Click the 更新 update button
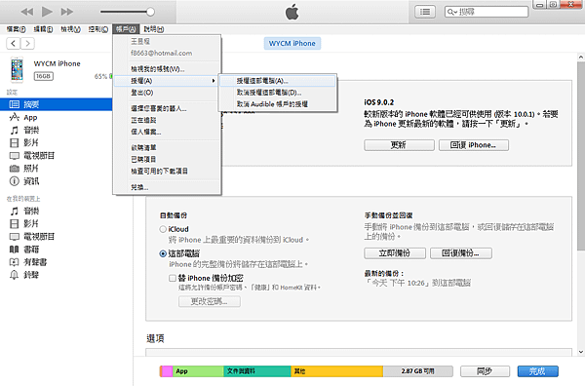585x386 pixels. pyautogui.click(x=399, y=145)
